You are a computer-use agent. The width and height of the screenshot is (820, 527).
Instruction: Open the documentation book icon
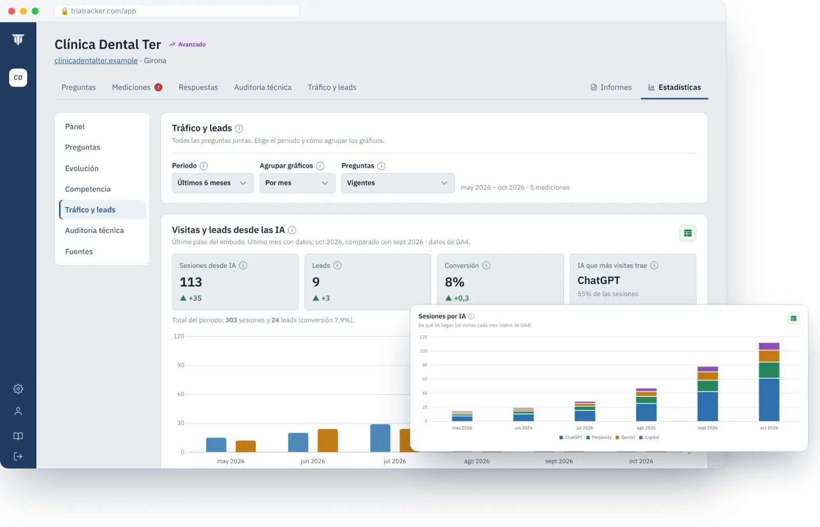18,436
